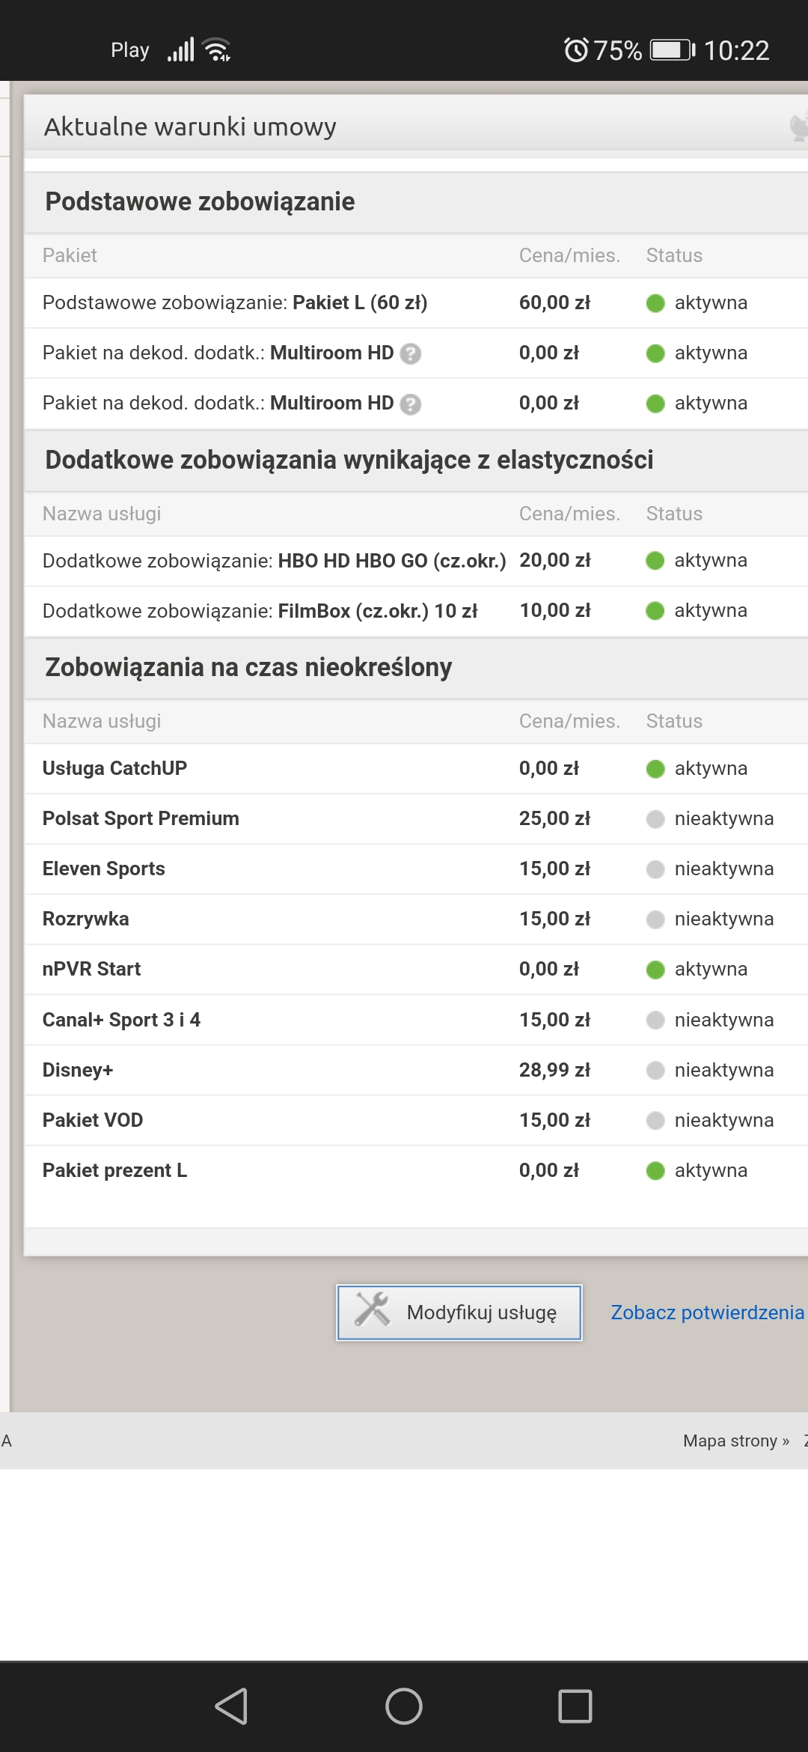
Task: Click the nieaktywna status label for Eleven Sports
Action: coord(724,869)
